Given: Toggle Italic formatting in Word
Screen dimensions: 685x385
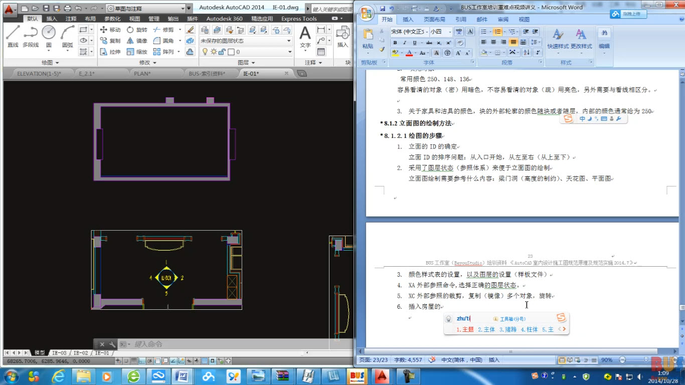Looking at the screenshot, I should click(x=404, y=43).
